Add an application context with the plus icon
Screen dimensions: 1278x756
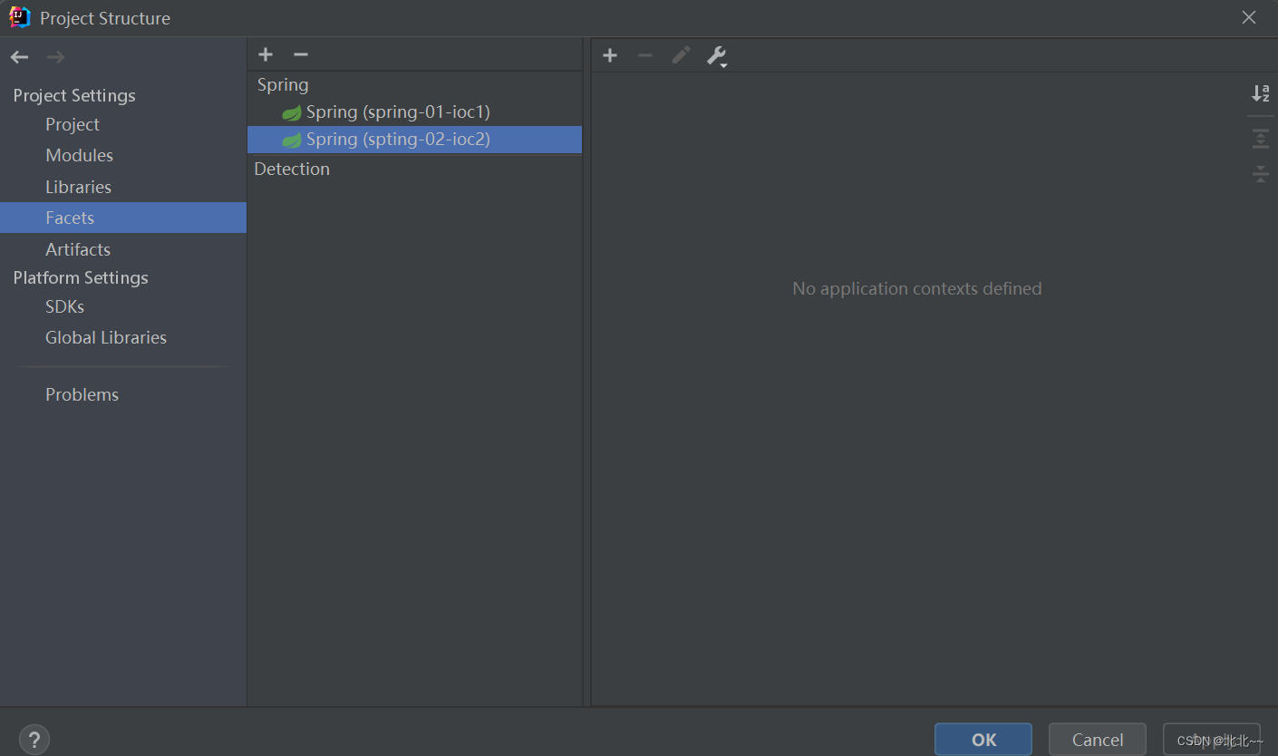click(x=610, y=56)
